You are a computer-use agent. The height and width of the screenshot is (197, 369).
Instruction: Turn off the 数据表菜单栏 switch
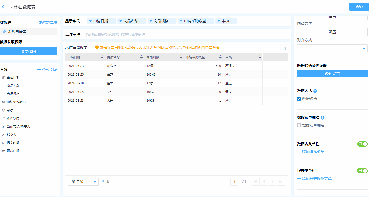[x=362, y=144]
